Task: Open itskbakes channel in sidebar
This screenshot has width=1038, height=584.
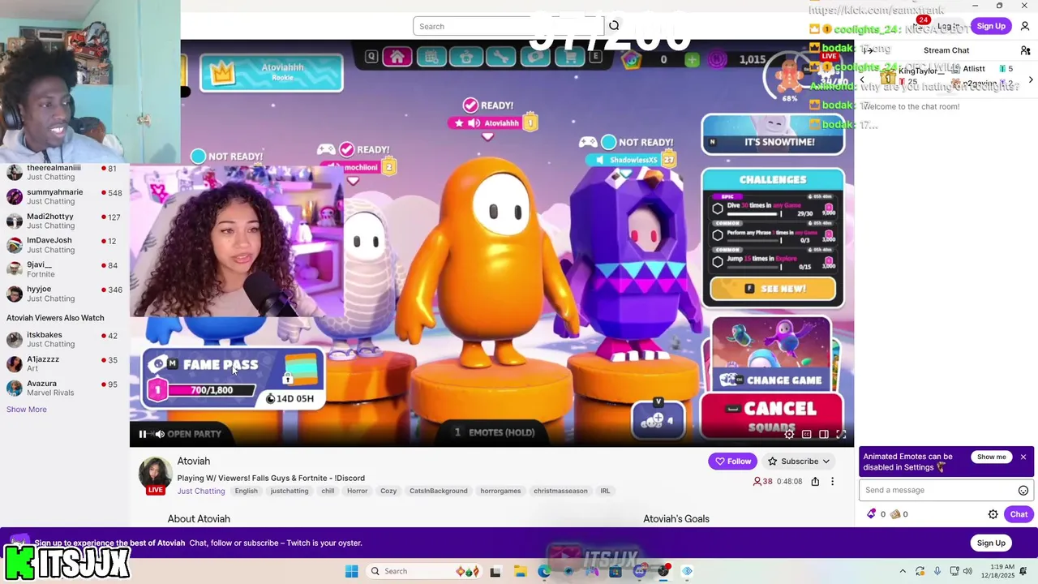Action: pos(65,339)
